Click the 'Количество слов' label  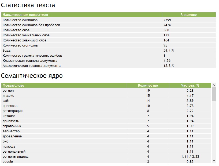(16, 30)
